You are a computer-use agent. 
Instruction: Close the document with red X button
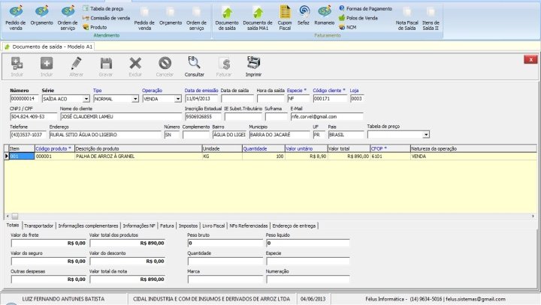(530, 59)
